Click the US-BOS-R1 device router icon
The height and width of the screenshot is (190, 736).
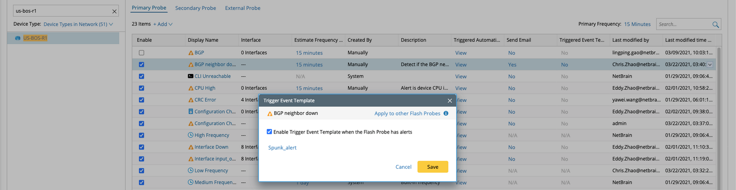pos(18,38)
